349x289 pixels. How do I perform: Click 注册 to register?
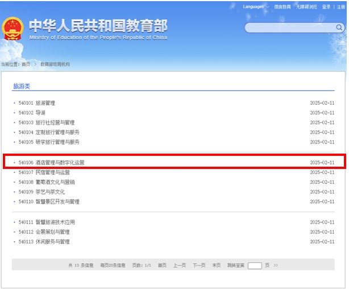(x=340, y=7)
